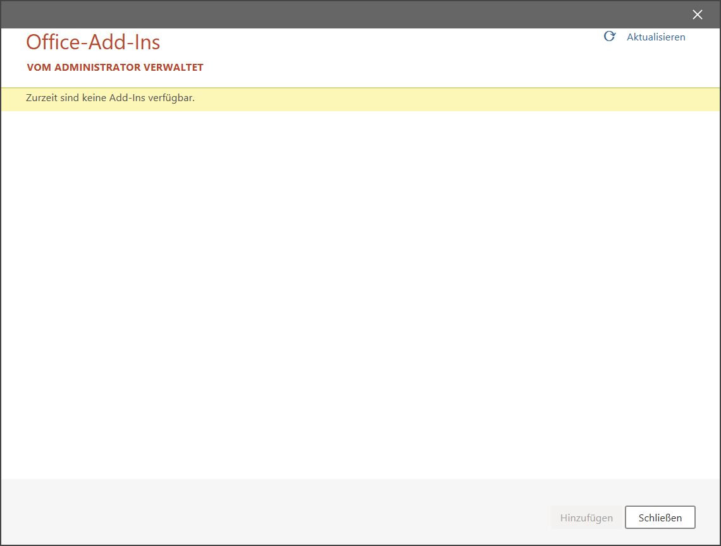Click the Schließen button
The height and width of the screenshot is (546, 721).
coord(660,518)
